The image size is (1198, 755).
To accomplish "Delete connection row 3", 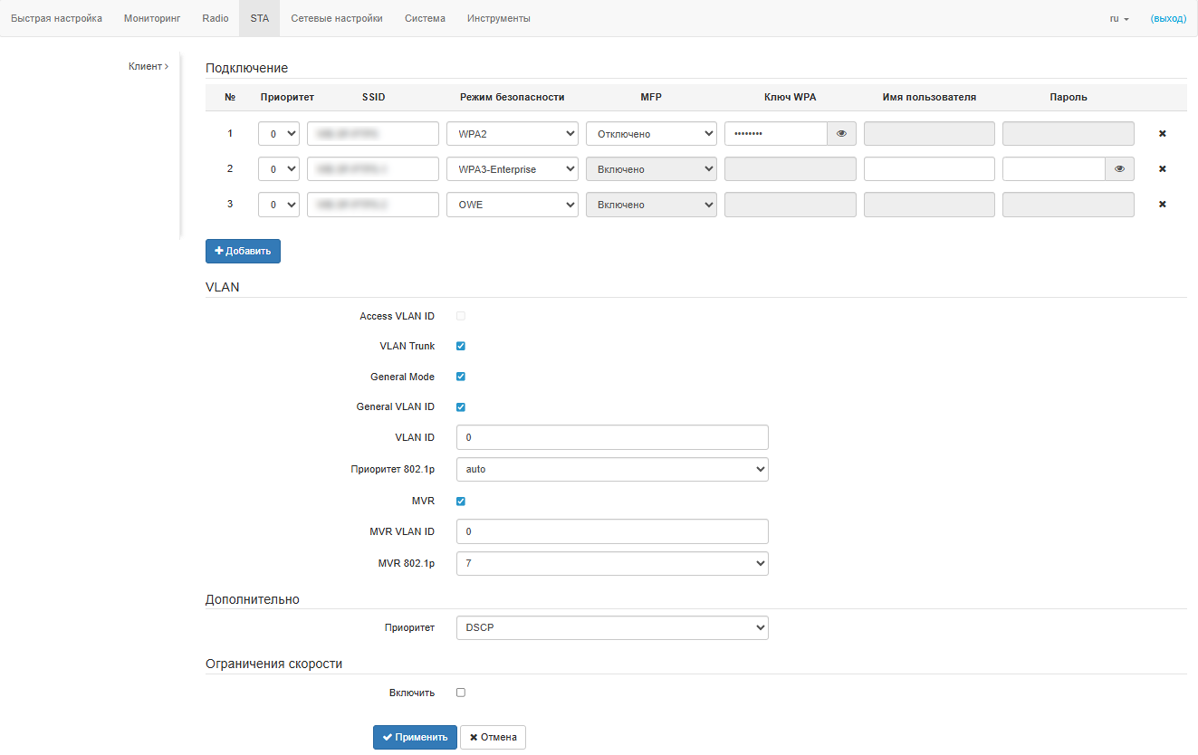I will (1162, 205).
